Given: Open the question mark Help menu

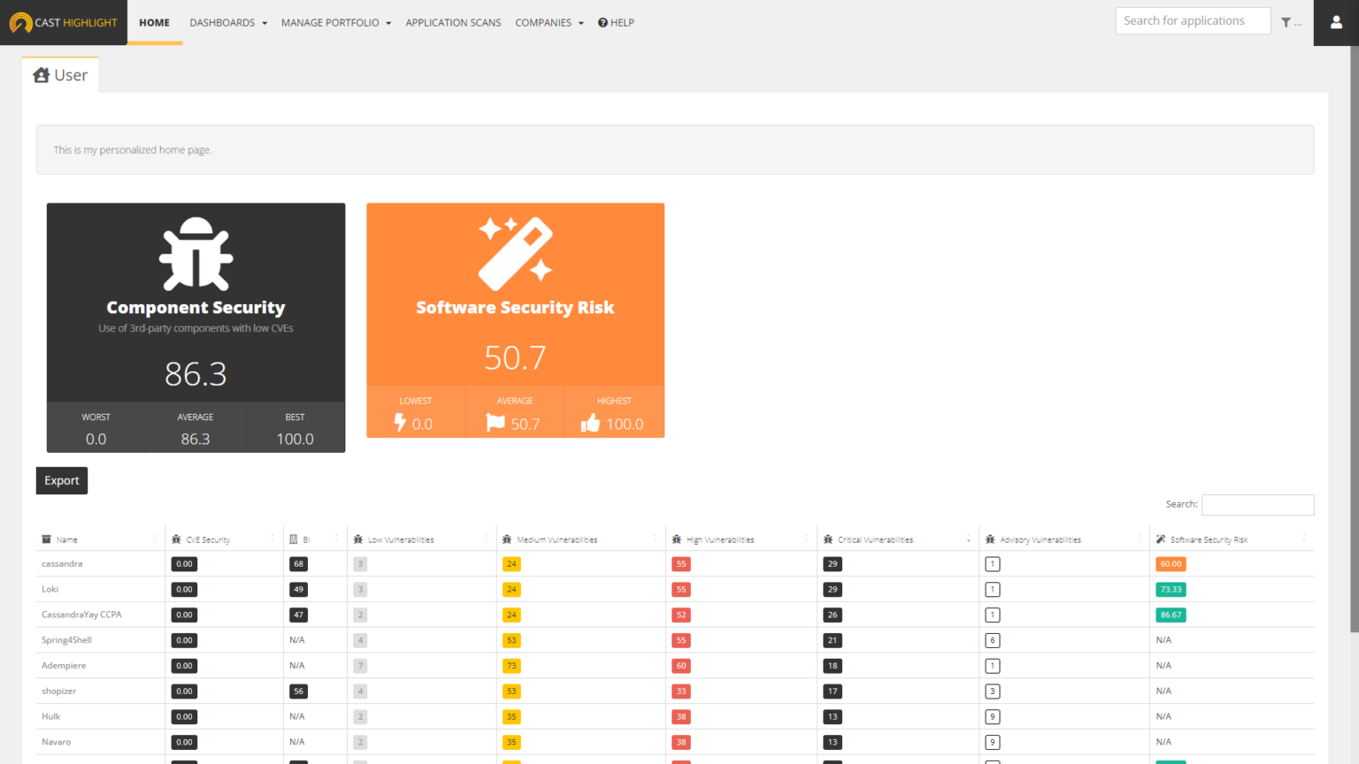Looking at the screenshot, I should [x=616, y=22].
